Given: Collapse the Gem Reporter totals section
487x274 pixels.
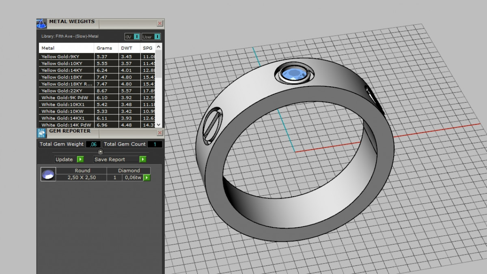Looking at the screenshot, I should click(101, 152).
